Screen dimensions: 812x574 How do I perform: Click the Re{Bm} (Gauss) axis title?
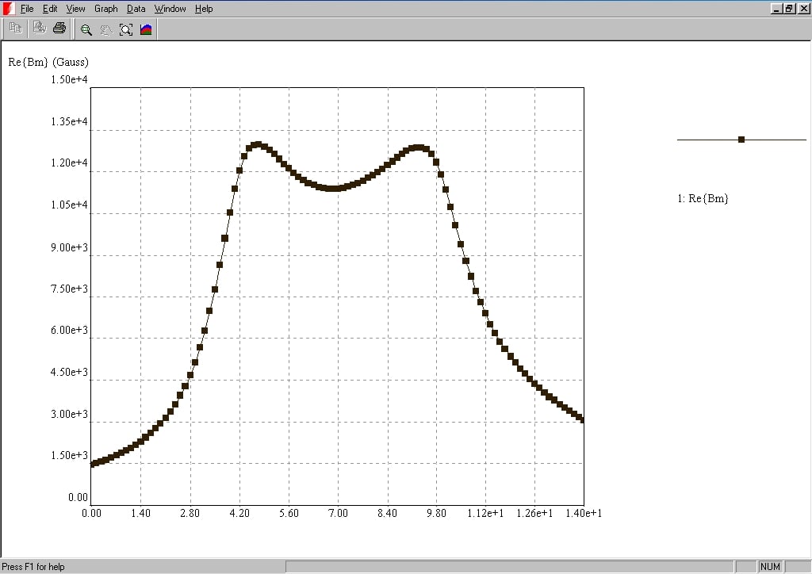[x=48, y=62]
